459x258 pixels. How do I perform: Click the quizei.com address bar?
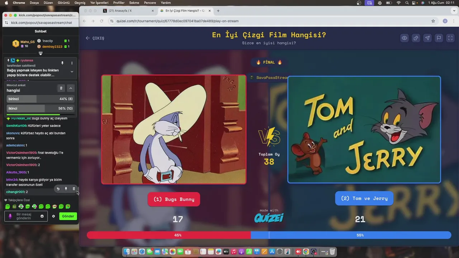click(x=273, y=21)
